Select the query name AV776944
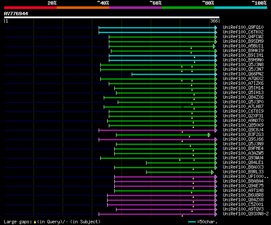The height and width of the screenshot is (225, 271). [x=16, y=14]
